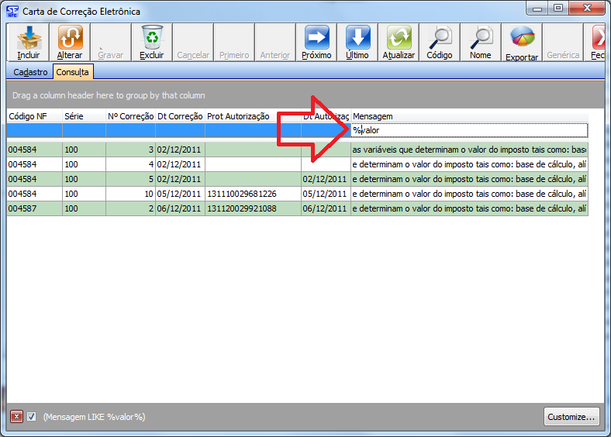Search by Nome magnifier icon
The image size is (611, 437).
[x=481, y=42]
